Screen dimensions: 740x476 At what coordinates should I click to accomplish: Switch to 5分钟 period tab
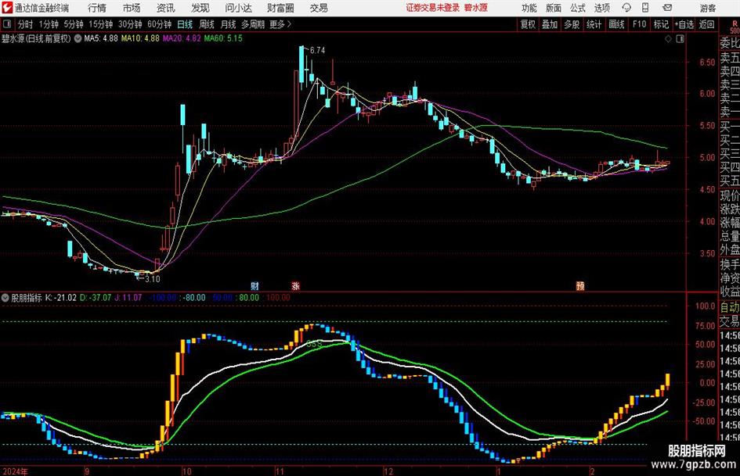[74, 24]
